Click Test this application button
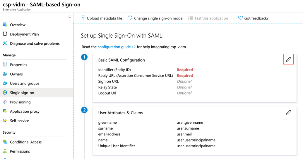This screenshot has width=303, height=159. point(208,18)
